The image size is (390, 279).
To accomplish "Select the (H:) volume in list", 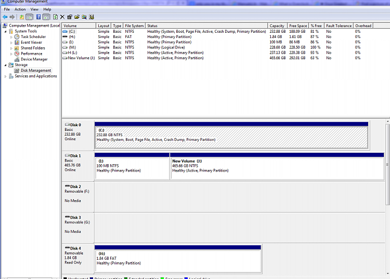I will pyautogui.click(x=72, y=37).
